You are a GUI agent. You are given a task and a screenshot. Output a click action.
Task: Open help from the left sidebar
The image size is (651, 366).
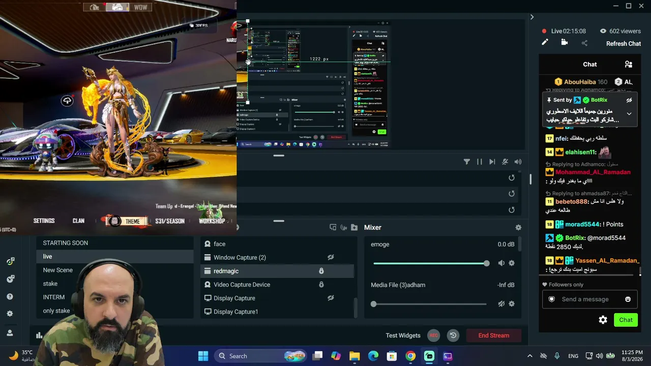coord(10,296)
